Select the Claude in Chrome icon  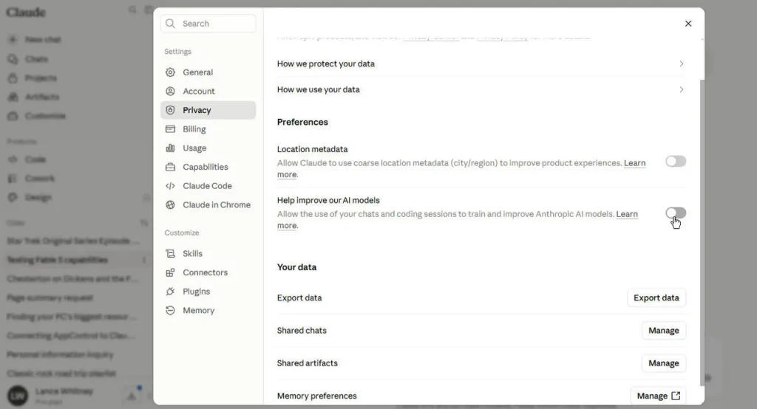(x=170, y=205)
